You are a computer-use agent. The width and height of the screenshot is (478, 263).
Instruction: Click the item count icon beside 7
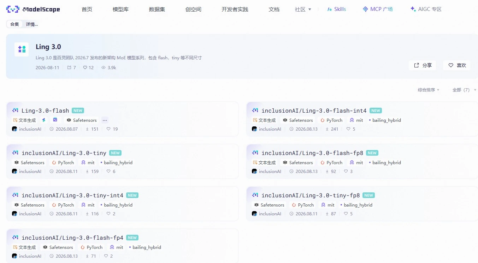(x=69, y=67)
